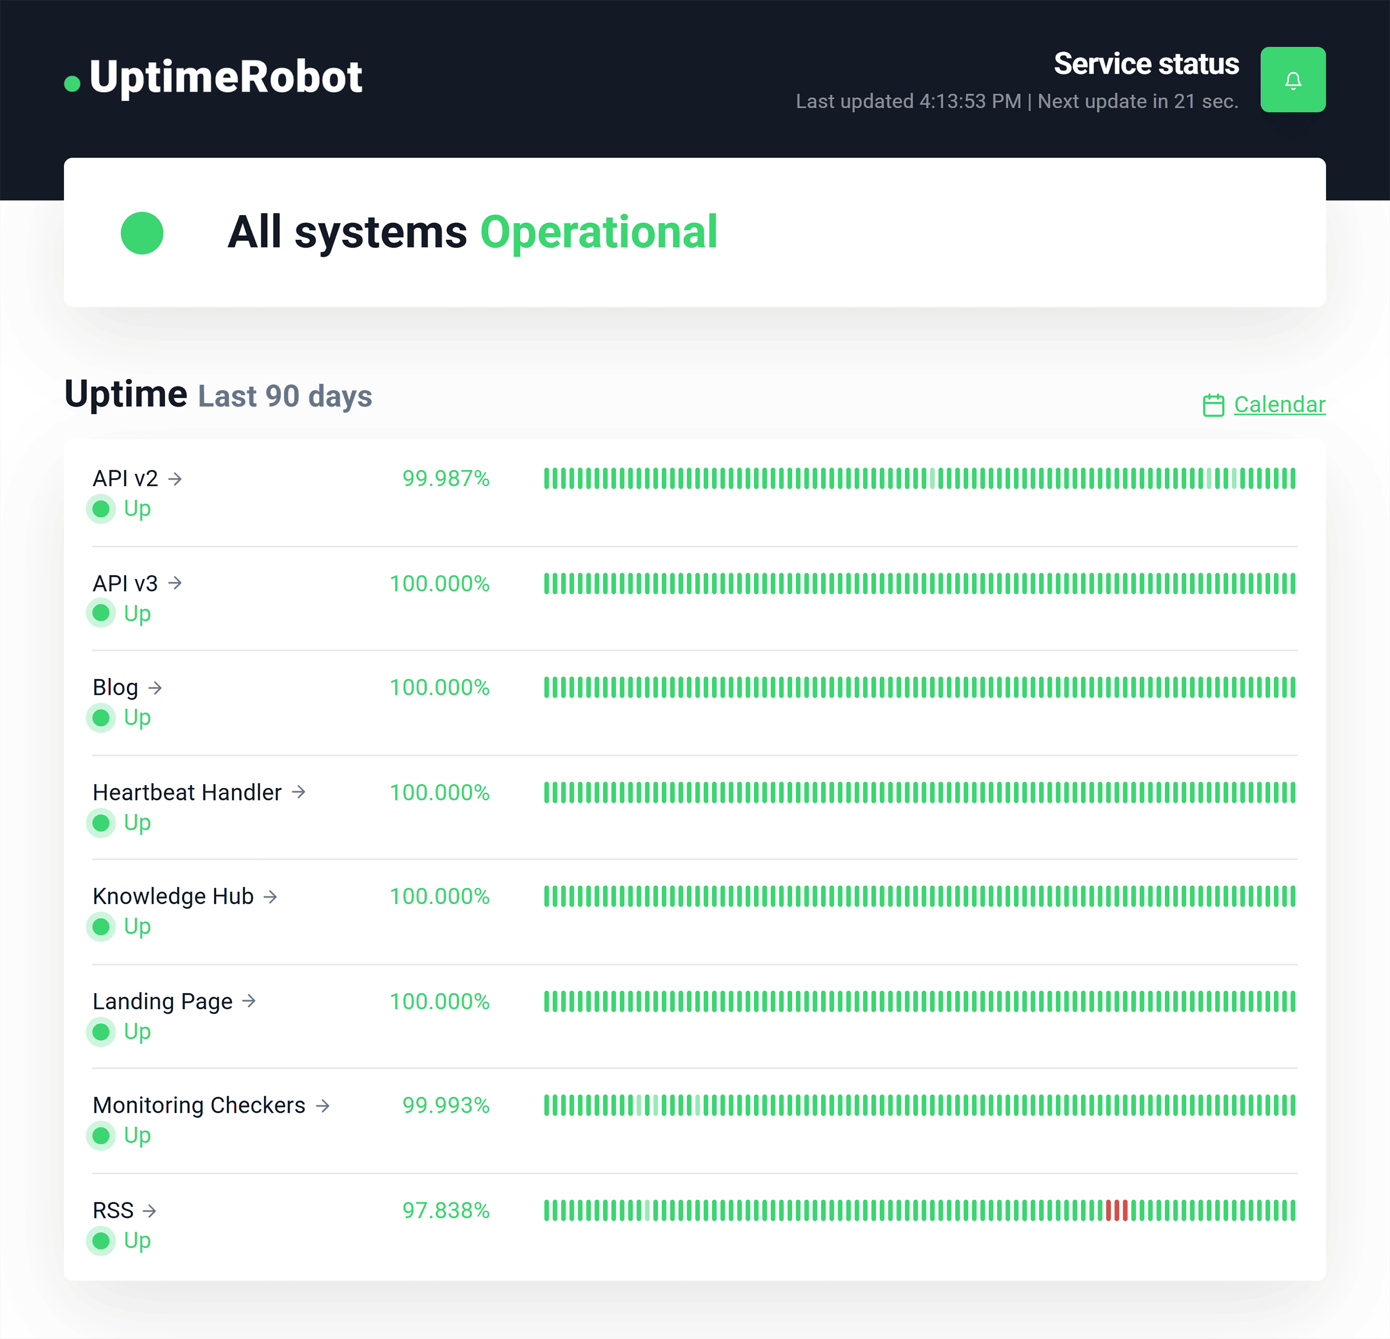
Task: Open Knowledge Hub monitor details
Action: (173, 896)
